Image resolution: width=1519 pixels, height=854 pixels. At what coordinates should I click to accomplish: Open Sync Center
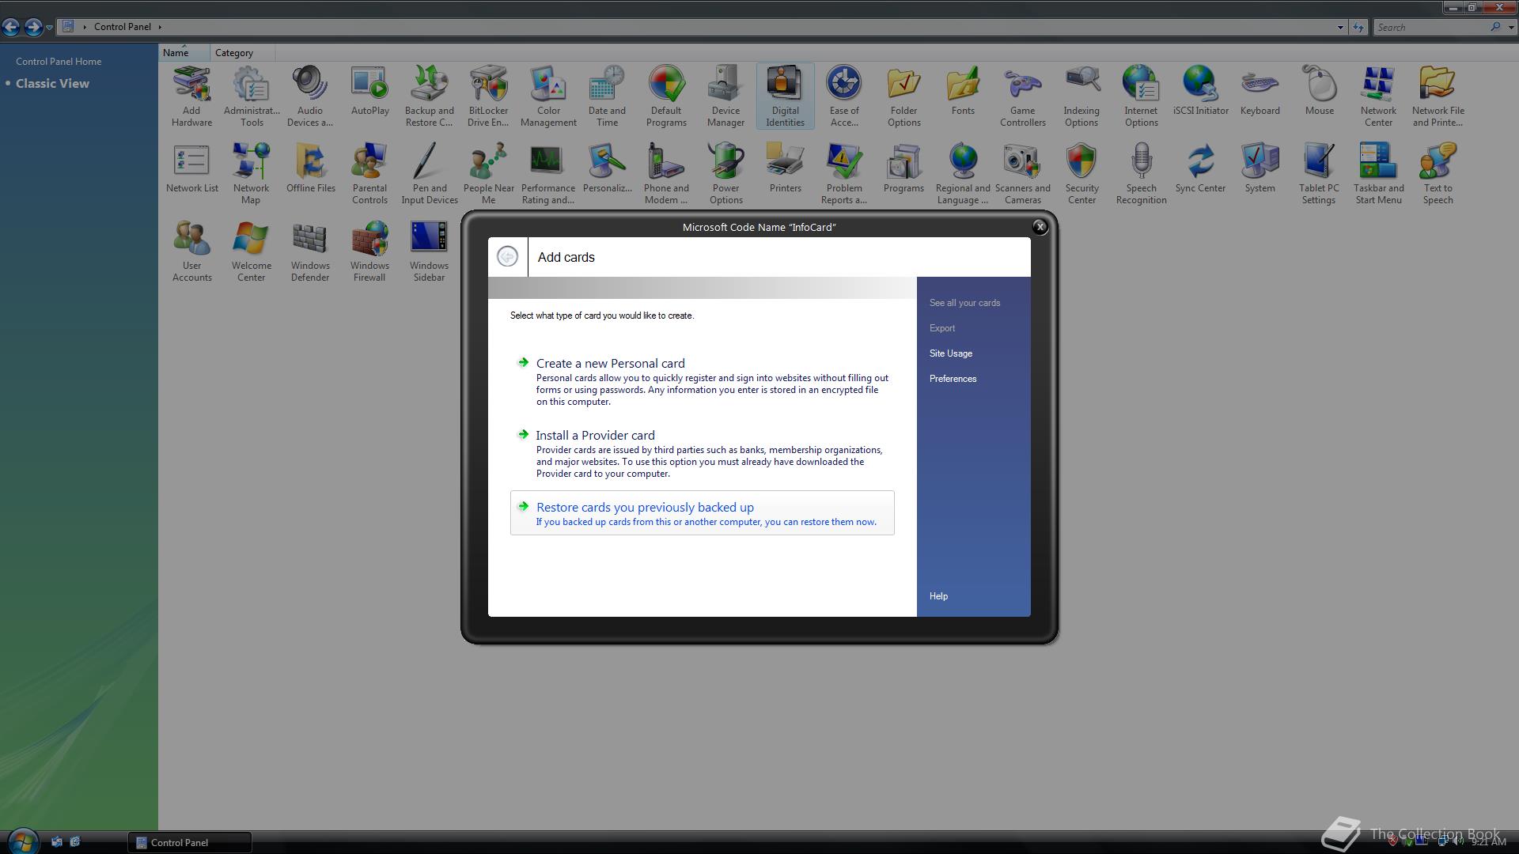[1200, 168]
